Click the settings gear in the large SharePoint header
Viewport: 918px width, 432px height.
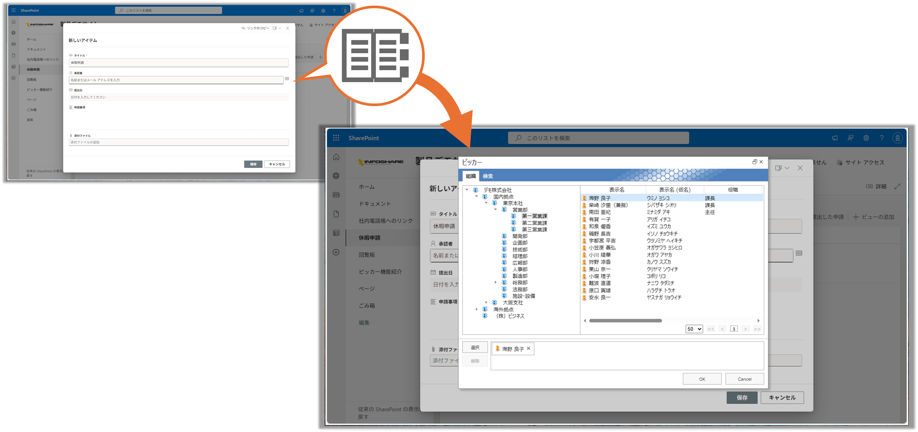[x=866, y=138]
